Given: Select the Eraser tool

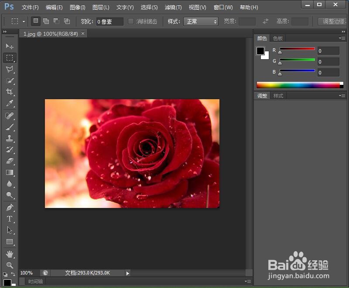Looking at the screenshot, I should 9,161.
